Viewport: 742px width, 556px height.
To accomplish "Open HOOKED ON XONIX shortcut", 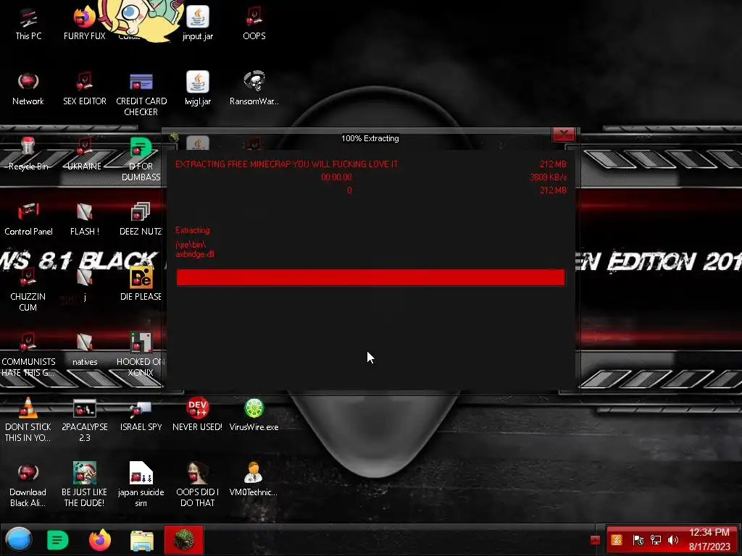I will 141,353.
